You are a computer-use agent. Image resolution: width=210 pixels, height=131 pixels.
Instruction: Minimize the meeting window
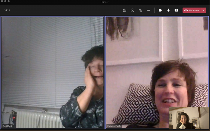[5, 1]
